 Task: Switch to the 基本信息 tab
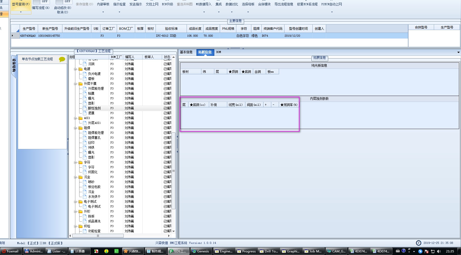tap(186, 52)
